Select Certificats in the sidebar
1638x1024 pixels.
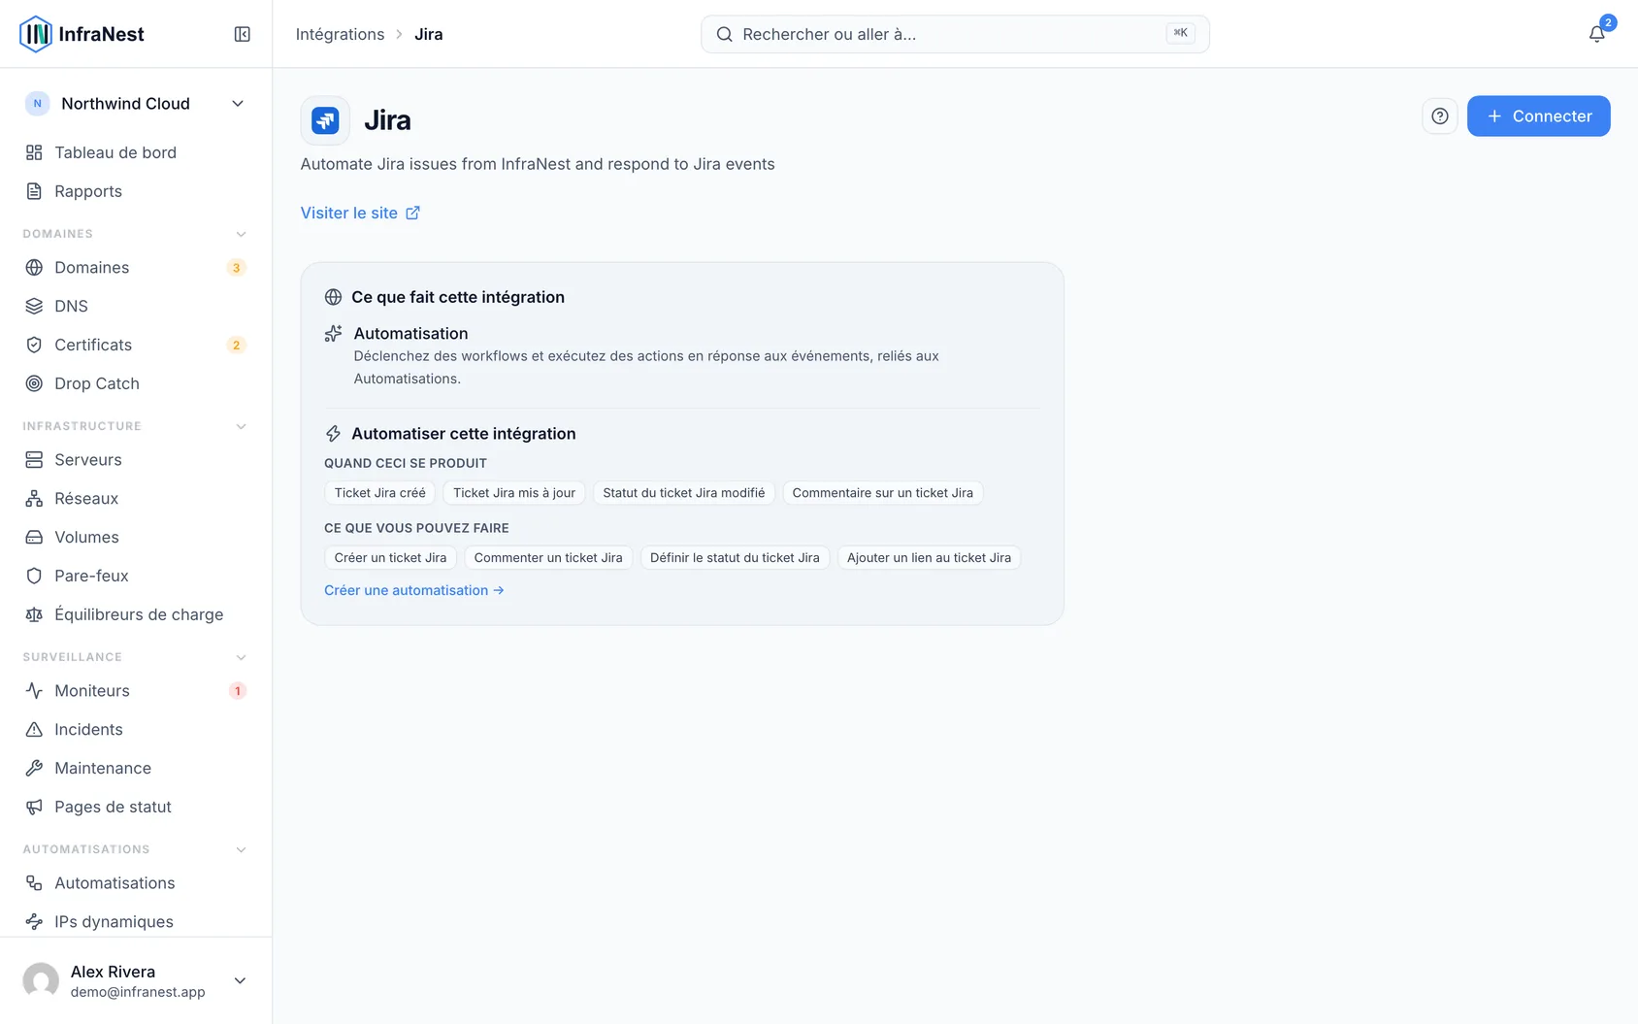pyautogui.click(x=136, y=345)
